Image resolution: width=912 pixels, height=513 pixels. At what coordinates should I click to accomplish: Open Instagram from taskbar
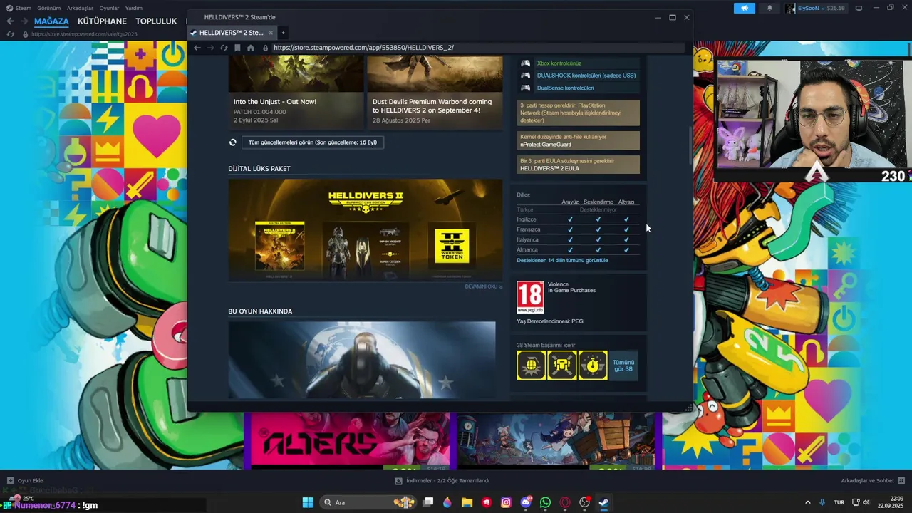click(506, 502)
